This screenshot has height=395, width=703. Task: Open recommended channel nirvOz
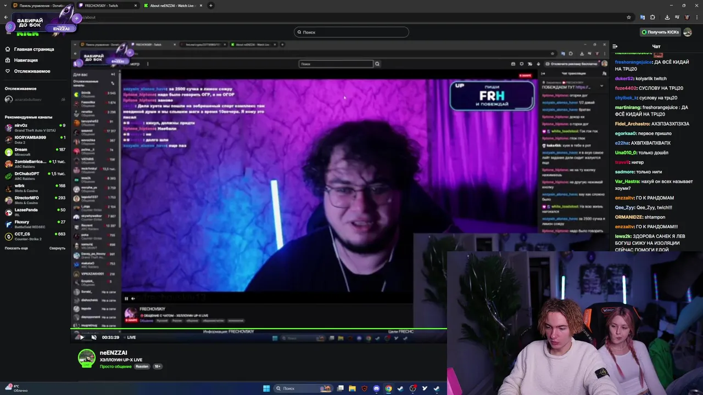(35, 128)
